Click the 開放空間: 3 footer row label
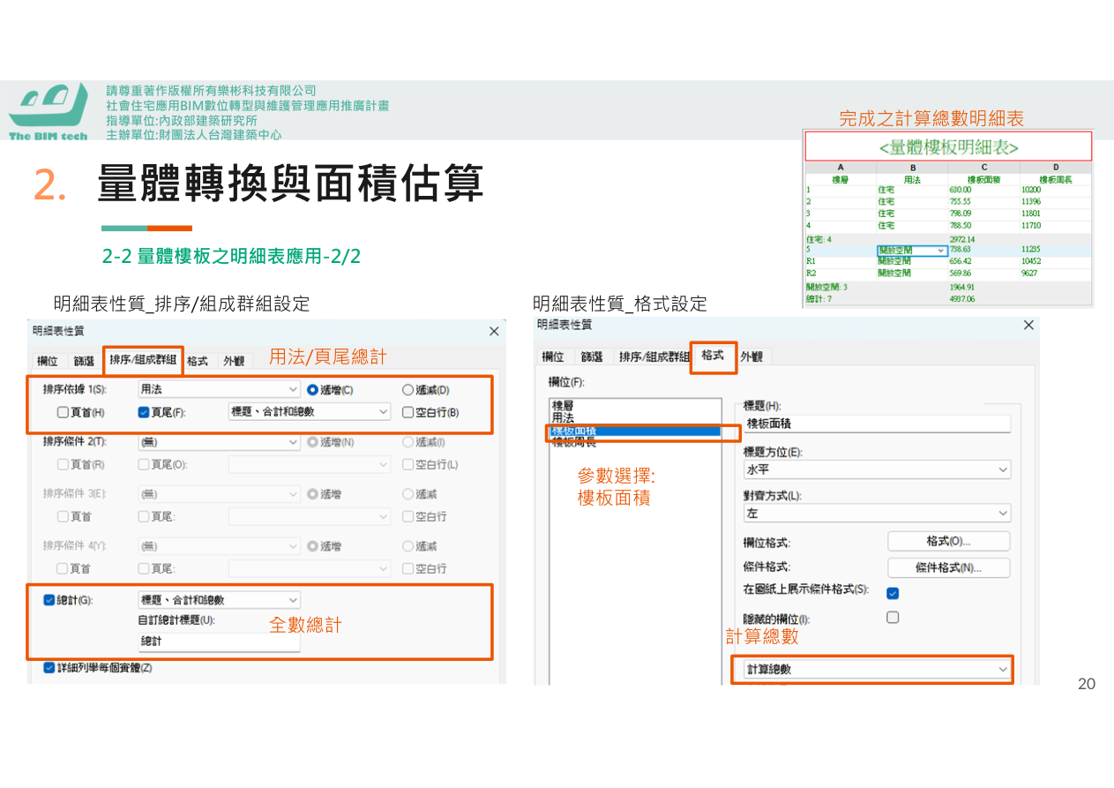Image resolution: width=1114 pixels, height=788 pixels. (826, 287)
